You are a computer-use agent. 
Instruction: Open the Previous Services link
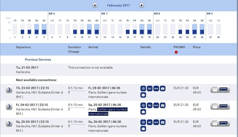click(38, 60)
